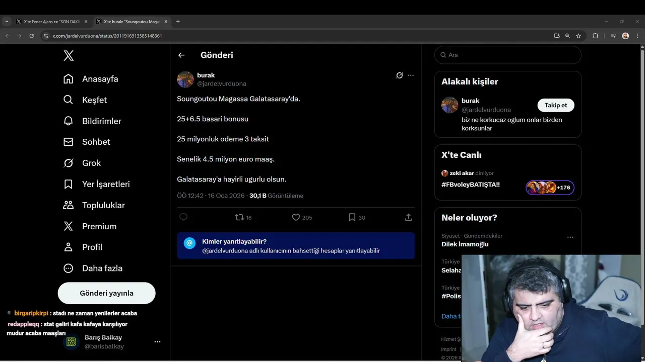Image resolution: width=645 pixels, height=362 pixels.
Task: Open more options for Dilek İmamoğlu trend
Action: [570, 237]
